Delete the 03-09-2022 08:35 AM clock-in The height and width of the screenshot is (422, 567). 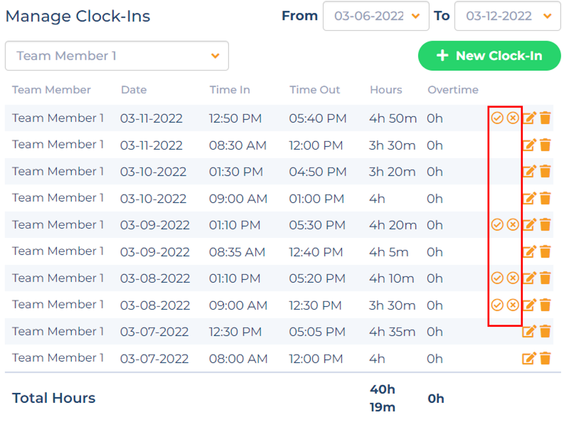click(546, 252)
